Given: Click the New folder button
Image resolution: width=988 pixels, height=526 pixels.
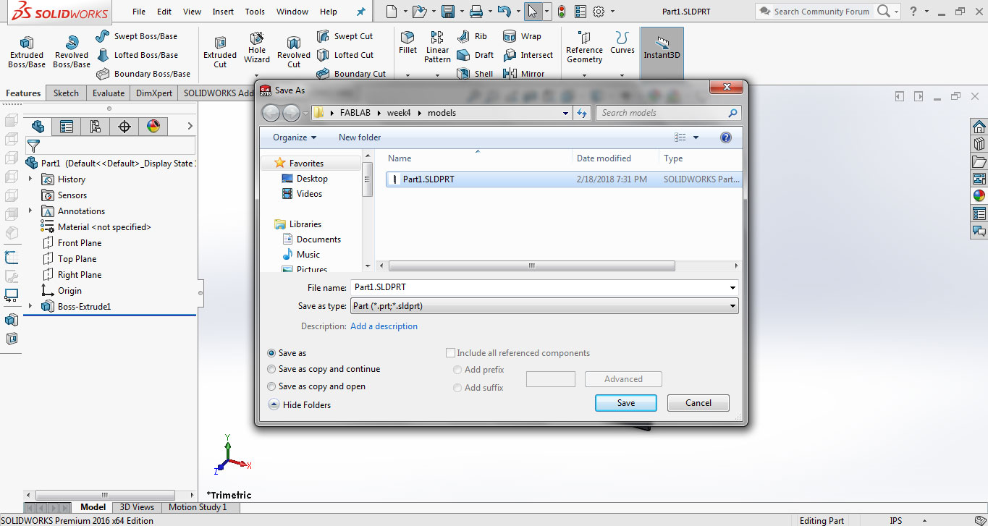Looking at the screenshot, I should click(360, 137).
